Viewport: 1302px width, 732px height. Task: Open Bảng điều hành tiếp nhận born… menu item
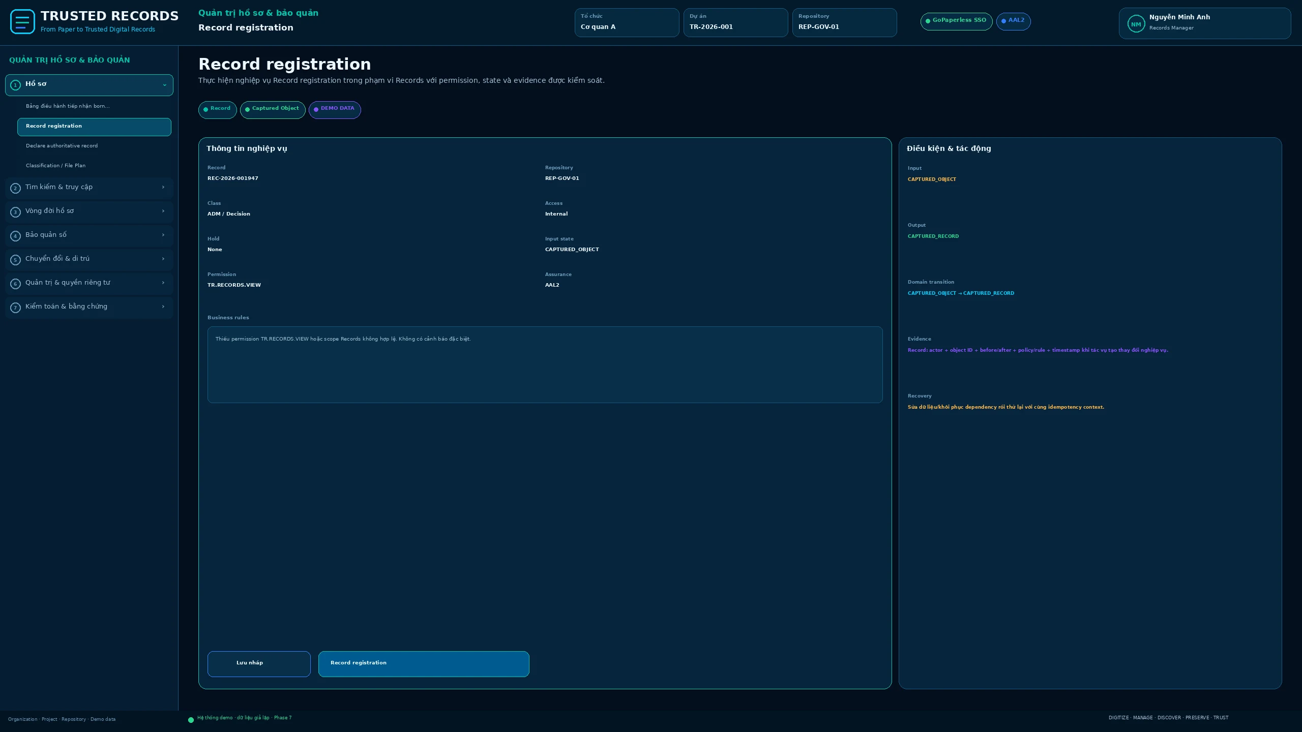coord(94,106)
